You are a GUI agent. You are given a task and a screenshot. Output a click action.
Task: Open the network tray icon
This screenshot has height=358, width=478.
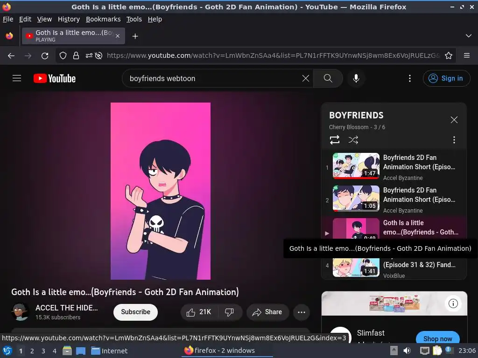pos(424,351)
